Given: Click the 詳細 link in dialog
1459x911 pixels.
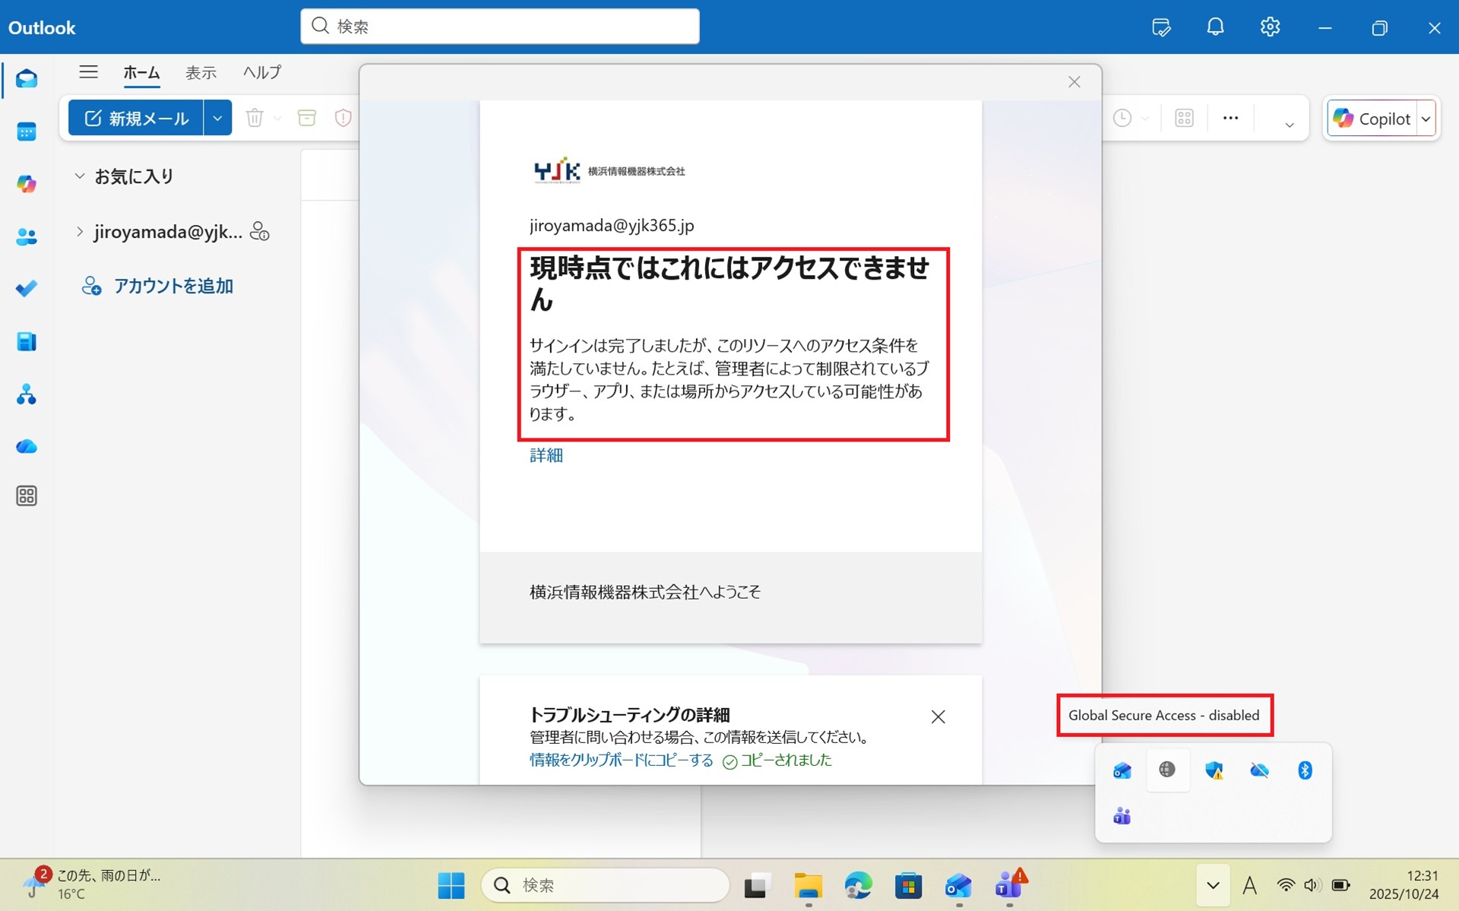Looking at the screenshot, I should (x=546, y=455).
